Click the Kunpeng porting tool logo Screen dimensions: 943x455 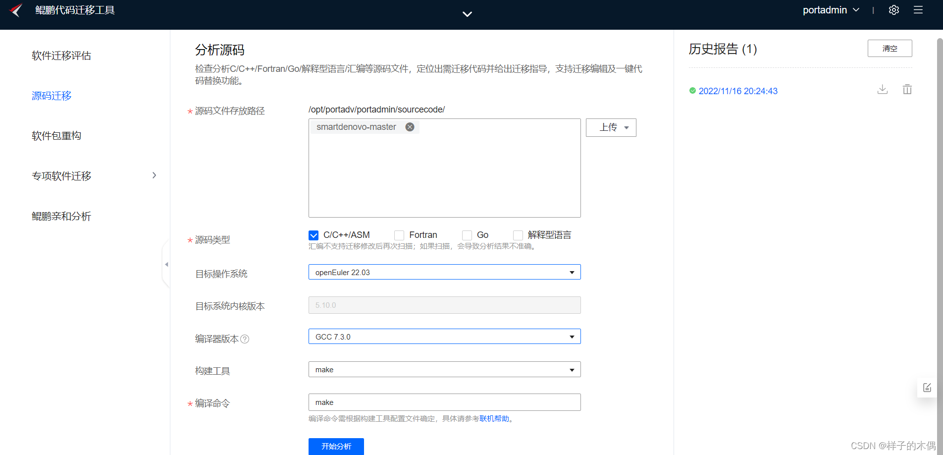tap(16, 10)
